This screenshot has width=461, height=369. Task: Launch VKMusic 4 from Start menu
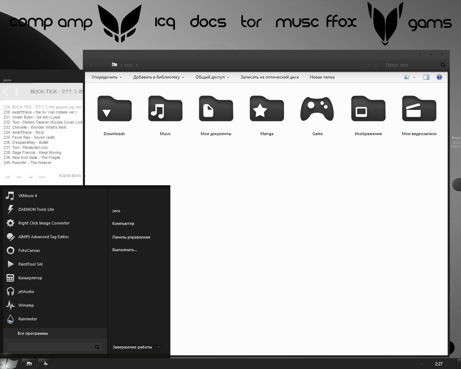[x=55, y=196]
